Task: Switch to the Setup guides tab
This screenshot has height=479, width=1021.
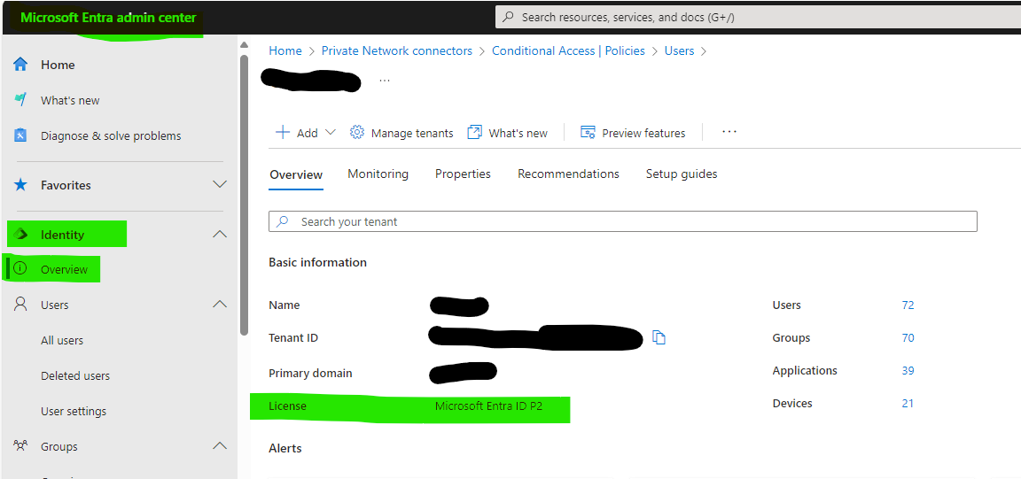Action: [682, 174]
